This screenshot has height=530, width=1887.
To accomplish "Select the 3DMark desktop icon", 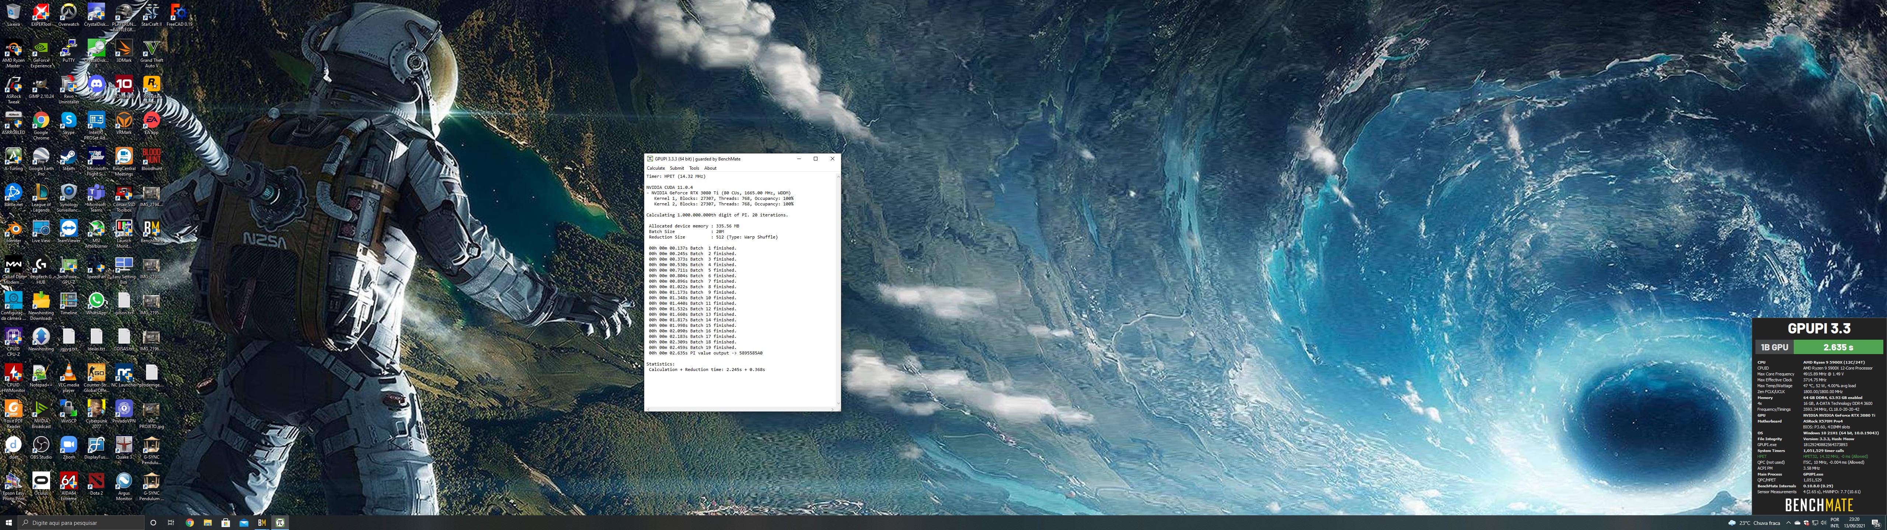I will (124, 51).
